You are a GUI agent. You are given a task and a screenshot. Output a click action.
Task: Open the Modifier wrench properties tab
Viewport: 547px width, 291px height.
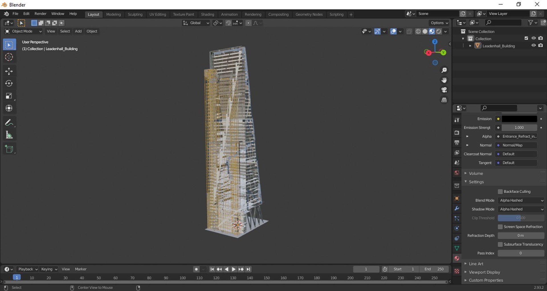[457, 209]
